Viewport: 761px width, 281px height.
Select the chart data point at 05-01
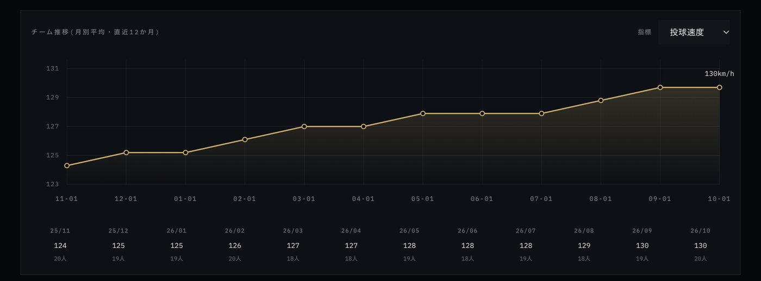[x=422, y=113]
